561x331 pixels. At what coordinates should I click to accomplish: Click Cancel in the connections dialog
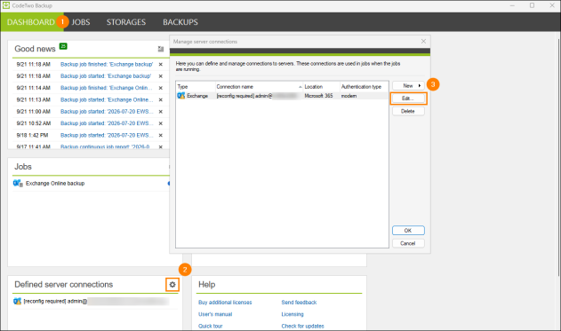(408, 243)
